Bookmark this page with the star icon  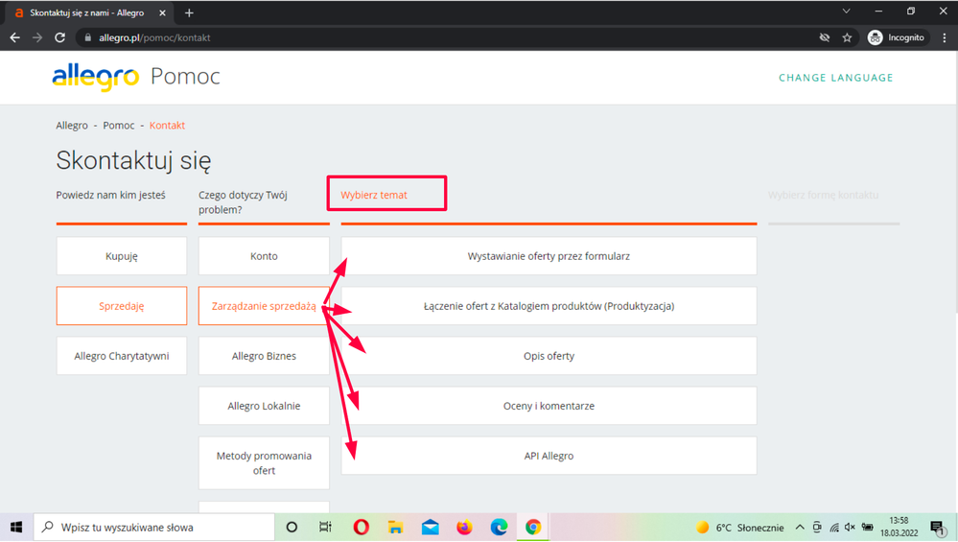coord(847,37)
